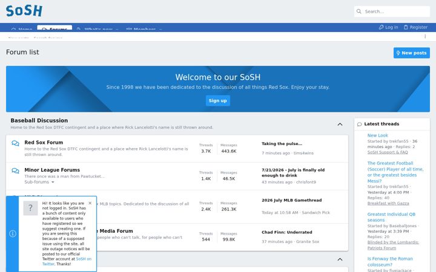The image size is (436, 272).
Task: Open the 'SoSH Support & FAQ' forum link
Action: 388,152
